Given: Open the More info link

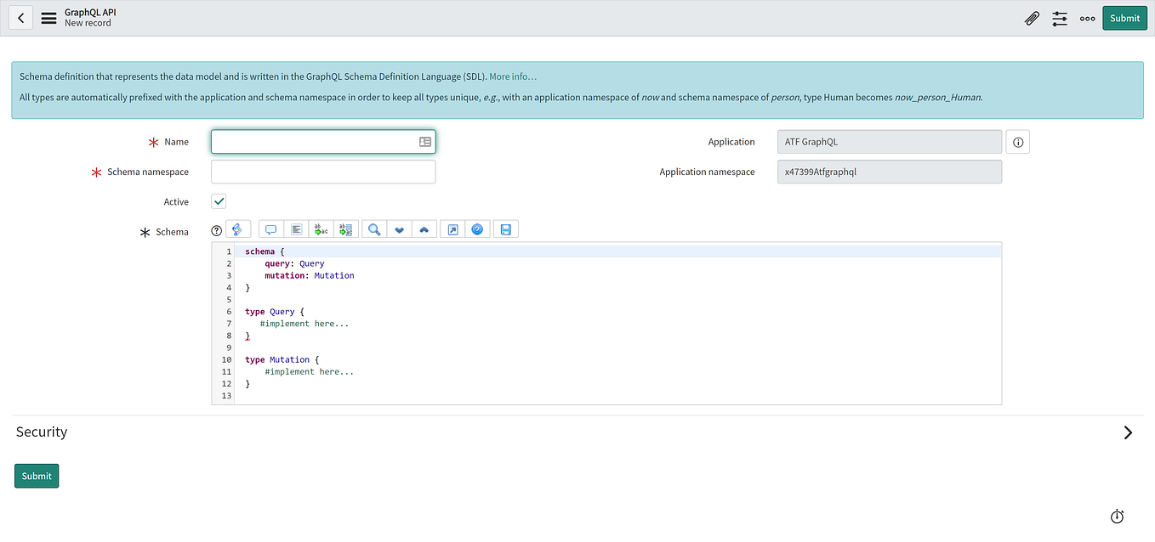Looking at the screenshot, I should click(512, 76).
